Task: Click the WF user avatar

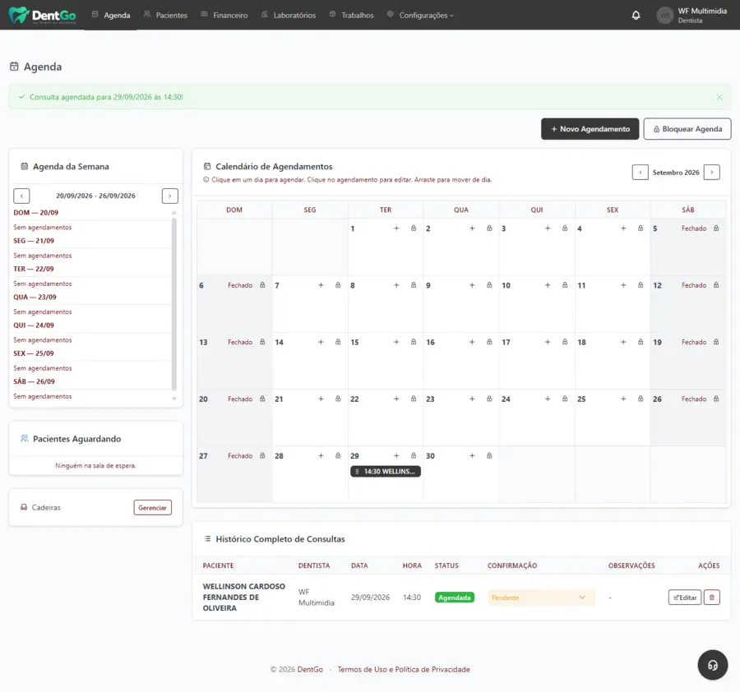Action: 665,15
